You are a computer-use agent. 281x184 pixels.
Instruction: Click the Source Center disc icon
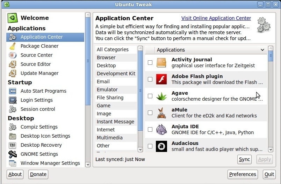(13, 55)
